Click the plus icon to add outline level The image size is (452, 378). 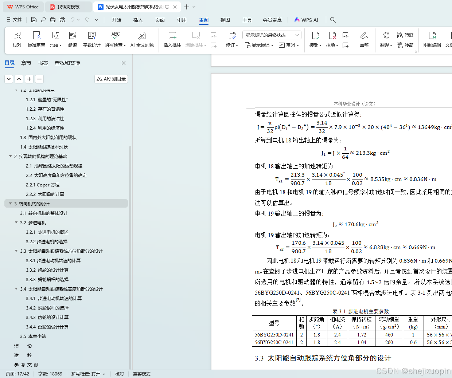coord(30,79)
